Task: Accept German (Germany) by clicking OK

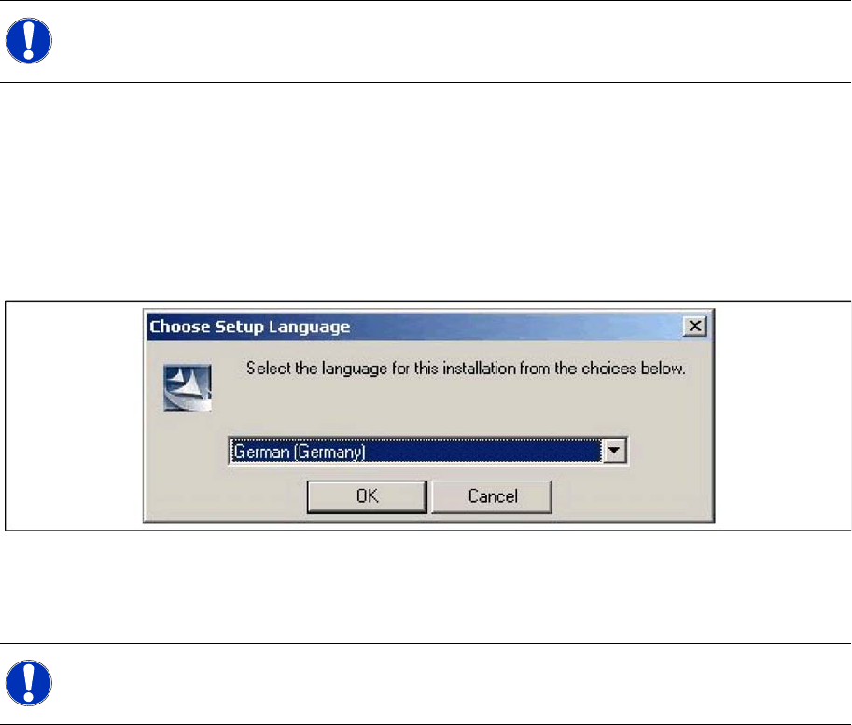Action: coord(368,496)
